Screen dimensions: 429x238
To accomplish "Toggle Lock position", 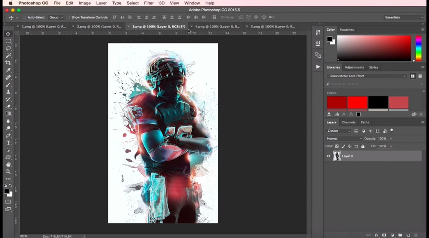I will (350, 146).
